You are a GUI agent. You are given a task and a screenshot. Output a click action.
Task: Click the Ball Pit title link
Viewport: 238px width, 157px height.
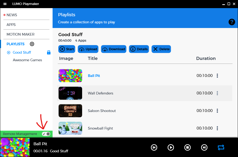[94, 76]
